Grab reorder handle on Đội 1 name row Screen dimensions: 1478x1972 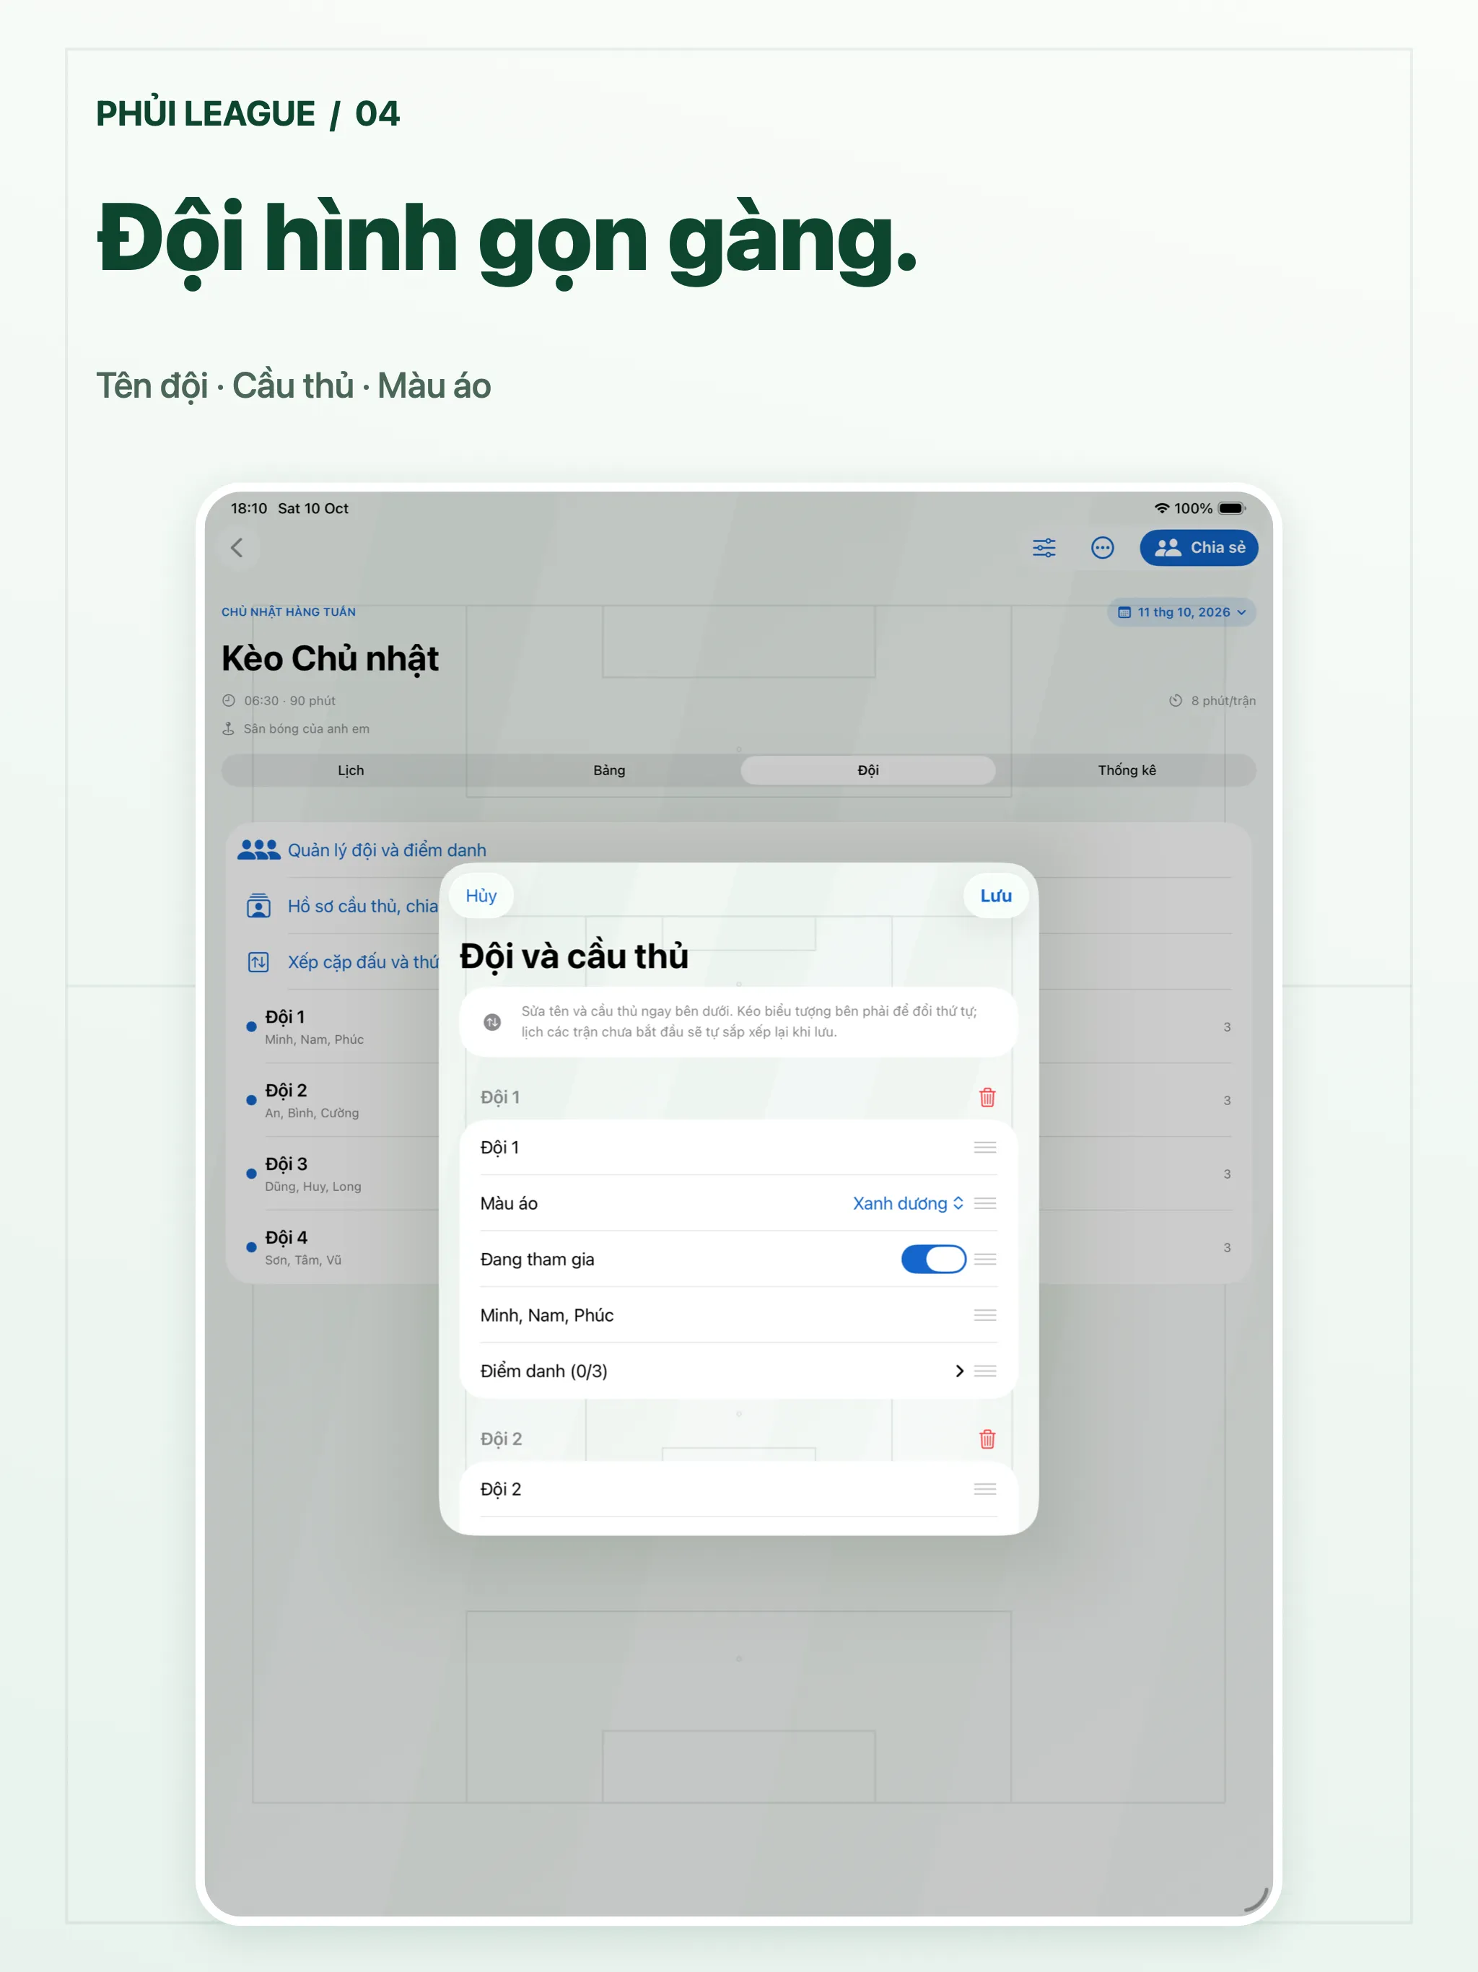coord(985,1148)
